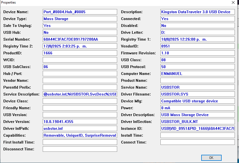
Task: Click the Connected field value
Action: click(198, 19)
